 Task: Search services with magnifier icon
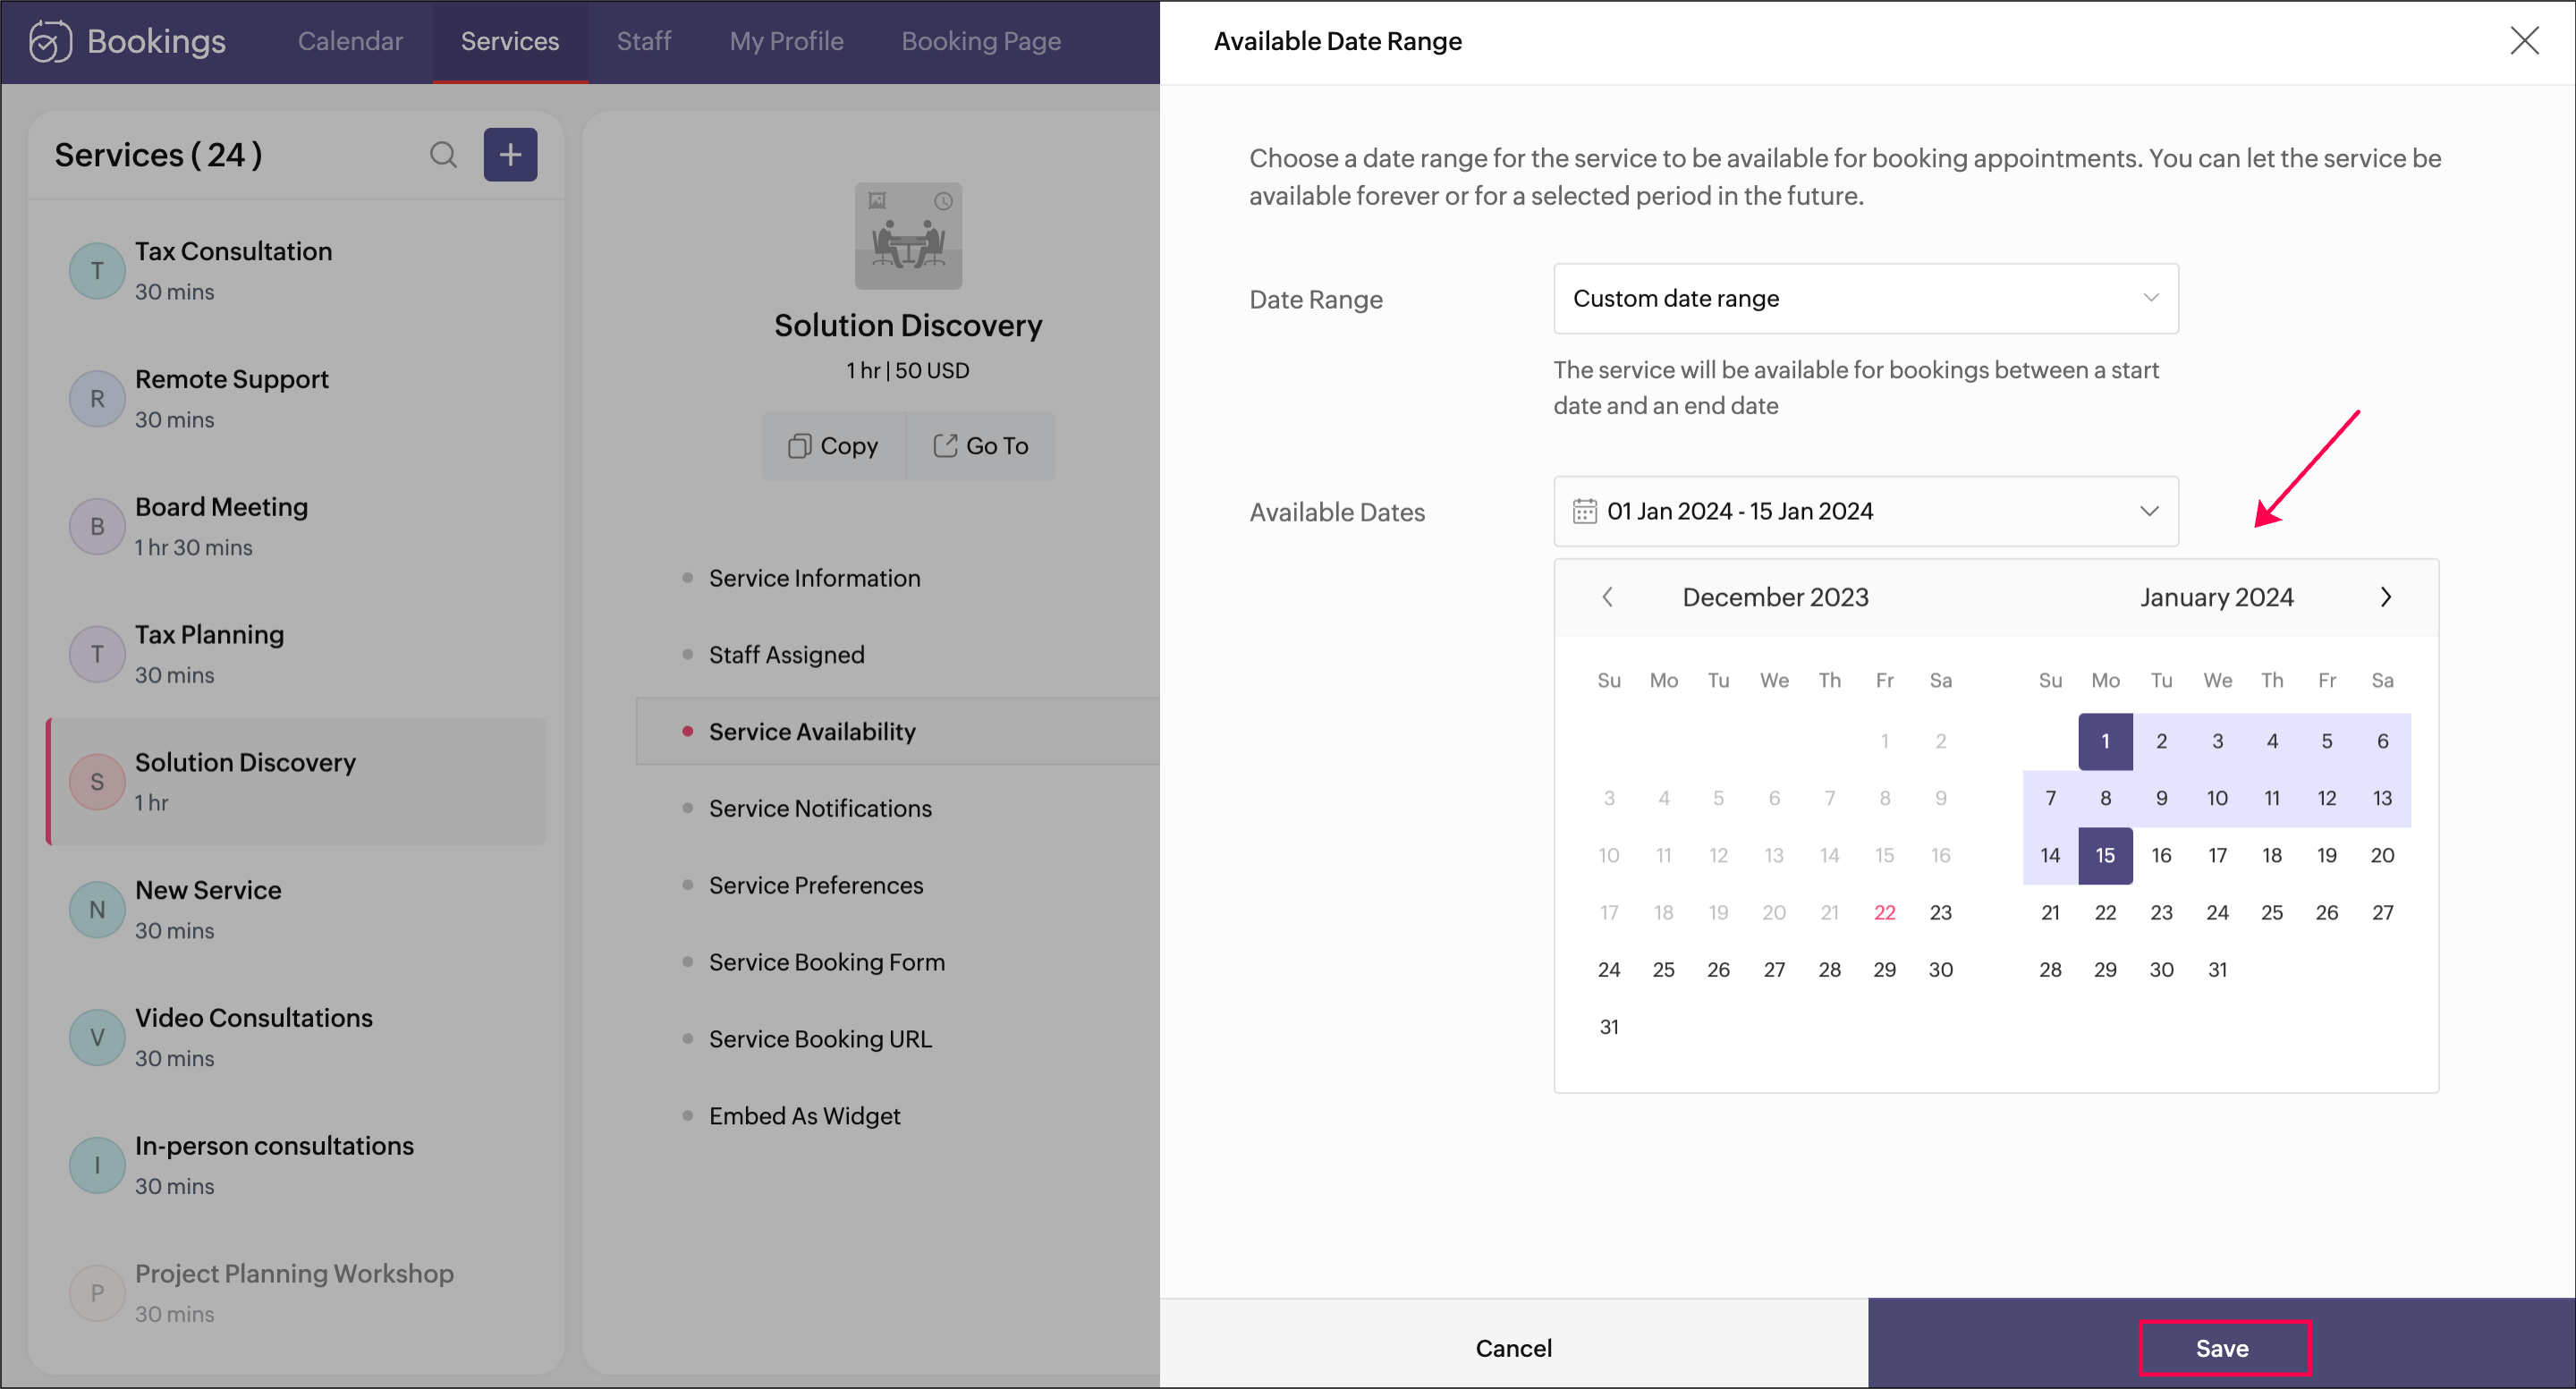(443, 155)
